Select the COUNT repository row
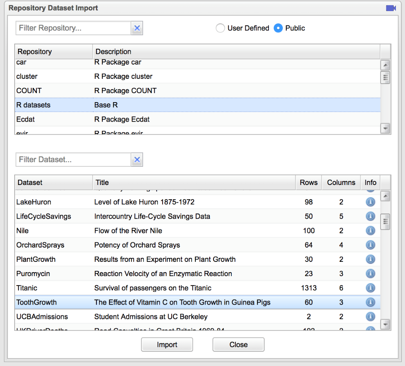The height and width of the screenshot is (366, 405). (x=198, y=91)
